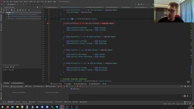Switch to the FloorMarker.cs editor tab

pyautogui.click(x=126, y=7)
